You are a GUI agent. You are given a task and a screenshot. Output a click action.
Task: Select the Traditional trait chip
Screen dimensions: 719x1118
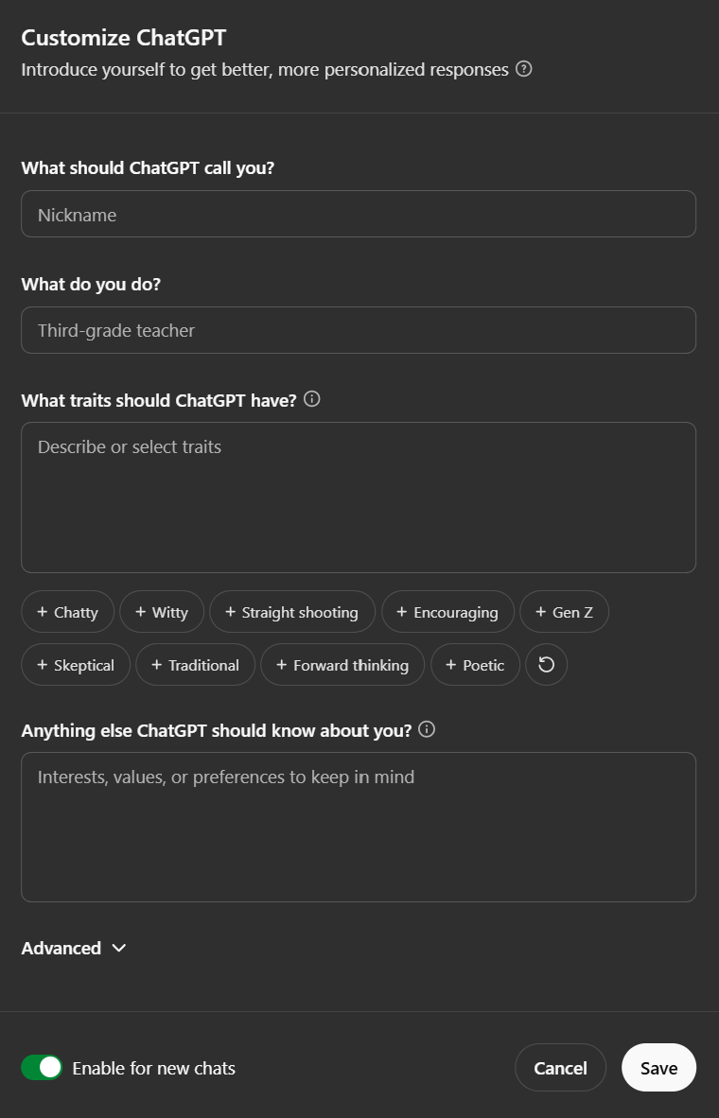(195, 665)
